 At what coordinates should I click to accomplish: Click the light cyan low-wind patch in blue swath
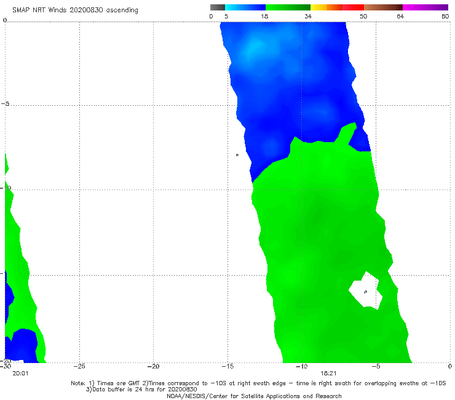(x=255, y=49)
